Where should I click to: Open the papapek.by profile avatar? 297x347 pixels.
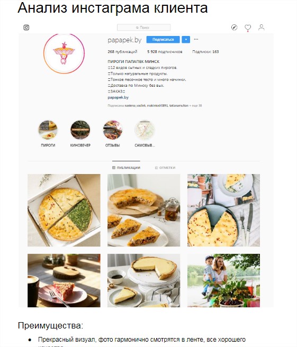pyautogui.click(x=64, y=53)
